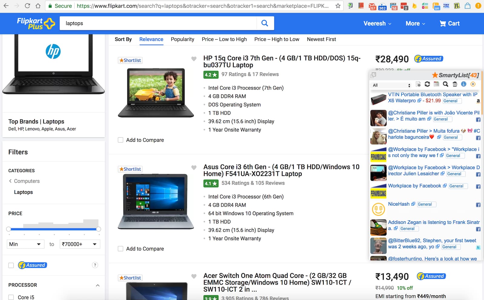Click the orange plus icon in SmartyList
The height and width of the screenshot is (300, 484).
(x=473, y=84)
